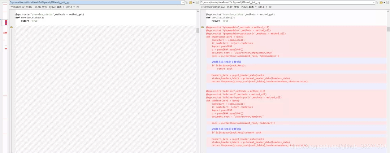
Task: Click left pane timestamp '7/10/2020 3:21:19 PM'
Action: coord(21,7)
